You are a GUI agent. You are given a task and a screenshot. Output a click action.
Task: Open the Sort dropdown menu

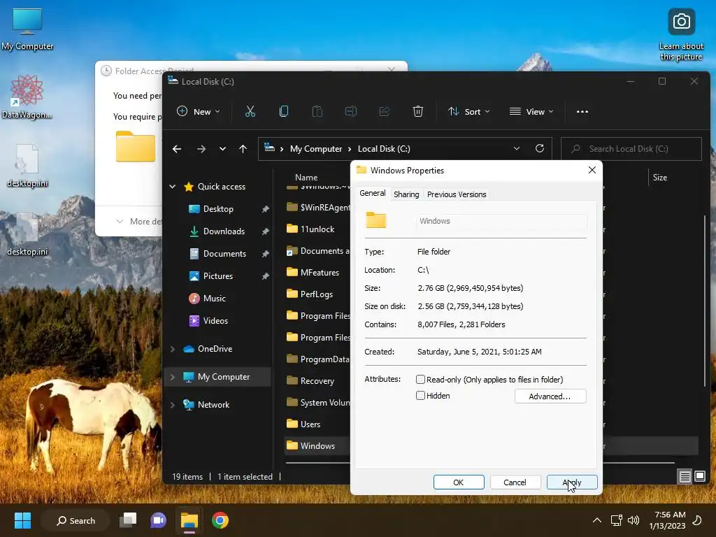coord(468,111)
